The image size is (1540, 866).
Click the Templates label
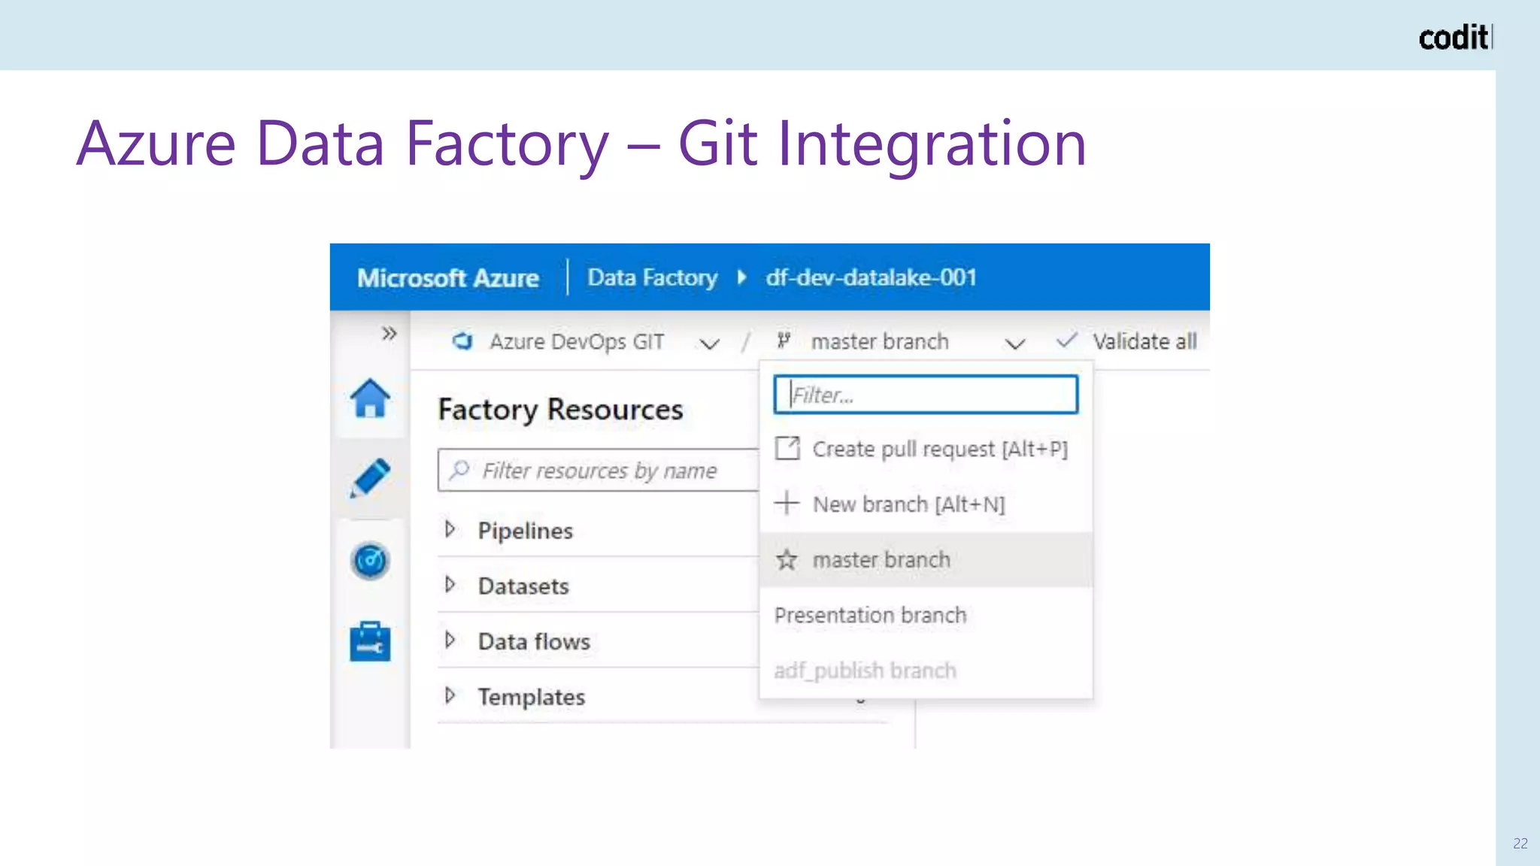coord(531,697)
